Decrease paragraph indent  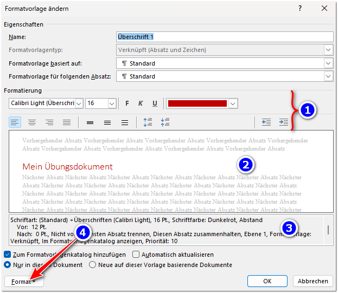pyautogui.click(x=266, y=122)
